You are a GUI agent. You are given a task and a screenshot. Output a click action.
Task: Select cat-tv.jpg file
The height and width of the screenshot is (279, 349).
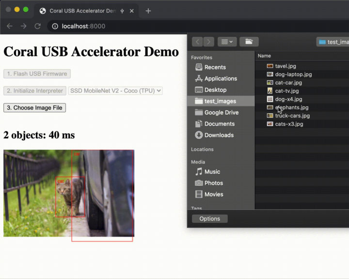point(302,91)
